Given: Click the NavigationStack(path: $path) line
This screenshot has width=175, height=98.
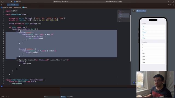Looking at the screenshot, I should (x=25, y=29).
